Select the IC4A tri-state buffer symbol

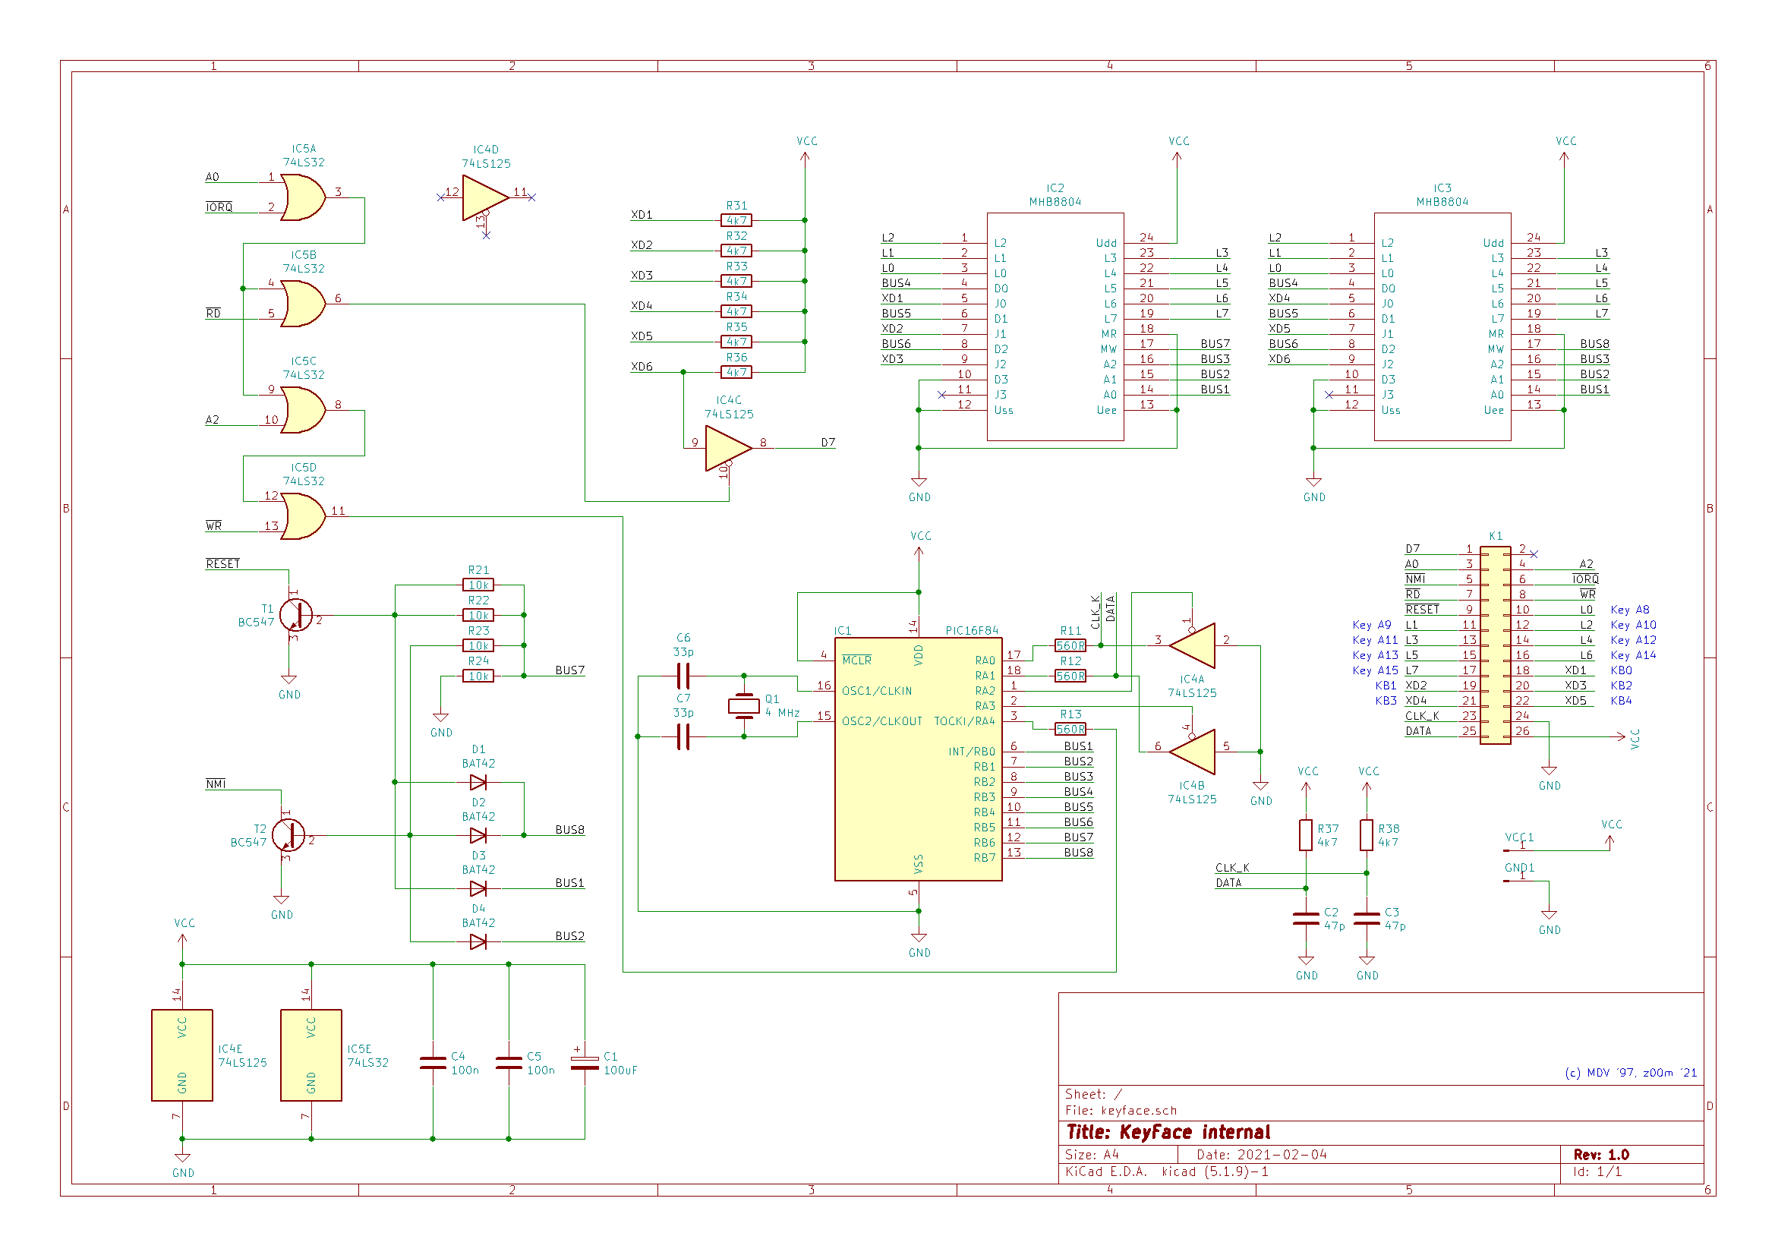(x=1192, y=645)
